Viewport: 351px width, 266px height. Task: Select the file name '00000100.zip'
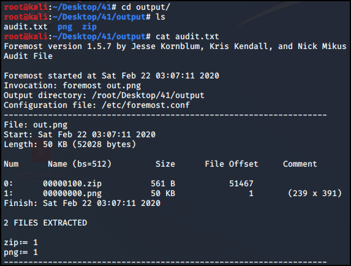point(72,184)
